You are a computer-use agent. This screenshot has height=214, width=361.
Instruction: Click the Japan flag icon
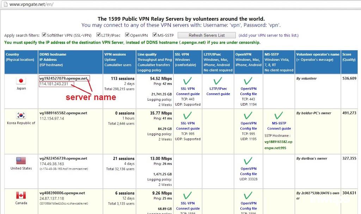(x=21, y=81)
